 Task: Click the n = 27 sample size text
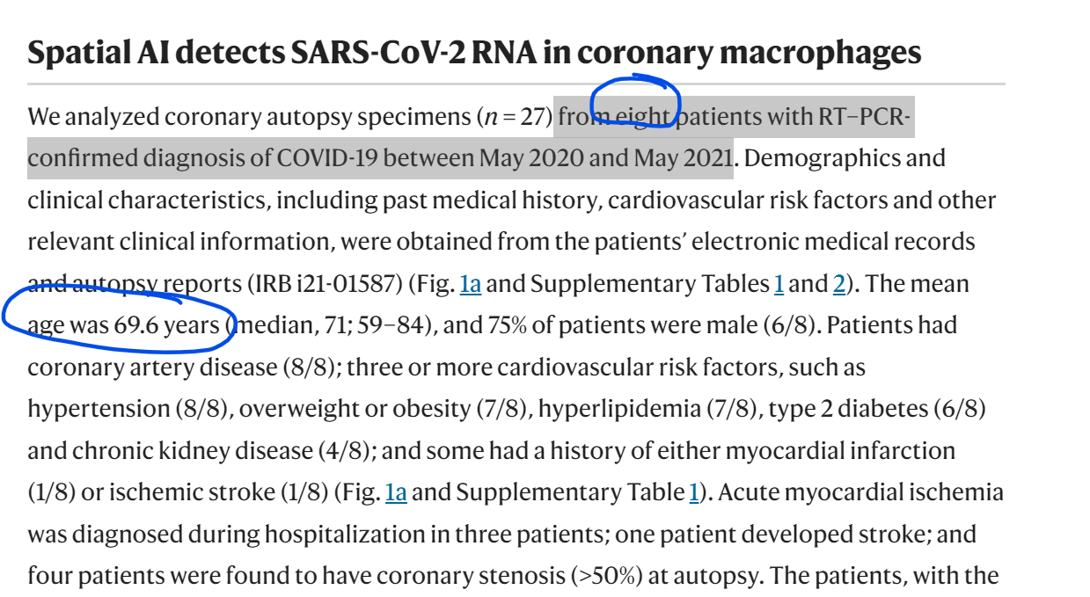(x=514, y=117)
